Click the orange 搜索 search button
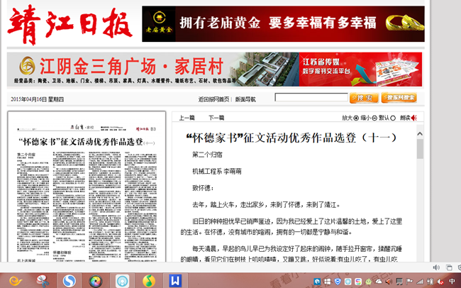The width and height of the screenshot is (461, 288). pos(364,99)
